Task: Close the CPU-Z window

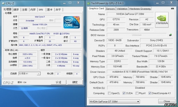Action: (x=78, y=3)
